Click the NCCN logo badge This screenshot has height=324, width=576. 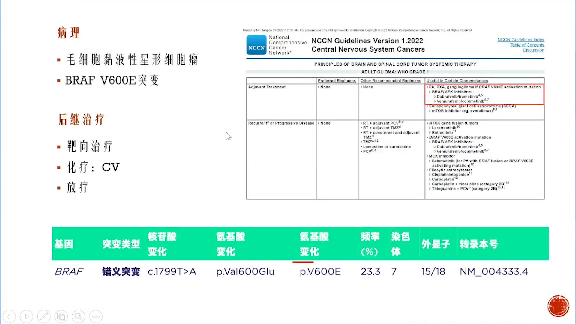point(256,45)
